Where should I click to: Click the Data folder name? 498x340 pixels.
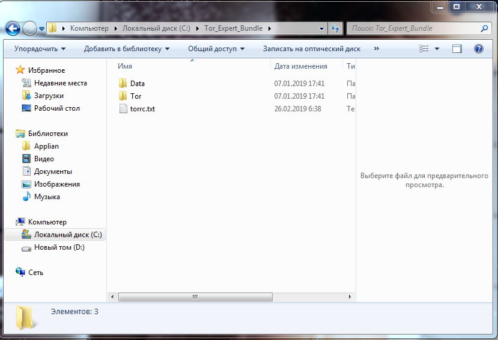tap(138, 83)
